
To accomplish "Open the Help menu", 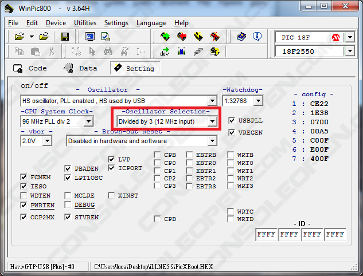I will (x=181, y=23).
